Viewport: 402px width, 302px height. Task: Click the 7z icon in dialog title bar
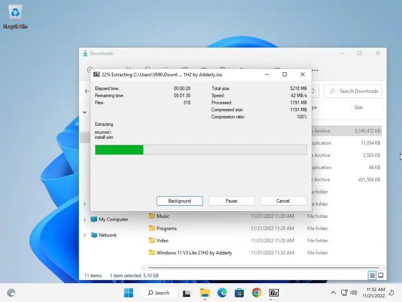97,74
